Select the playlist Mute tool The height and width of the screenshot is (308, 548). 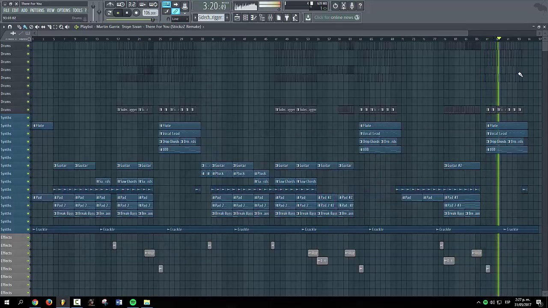[37, 27]
